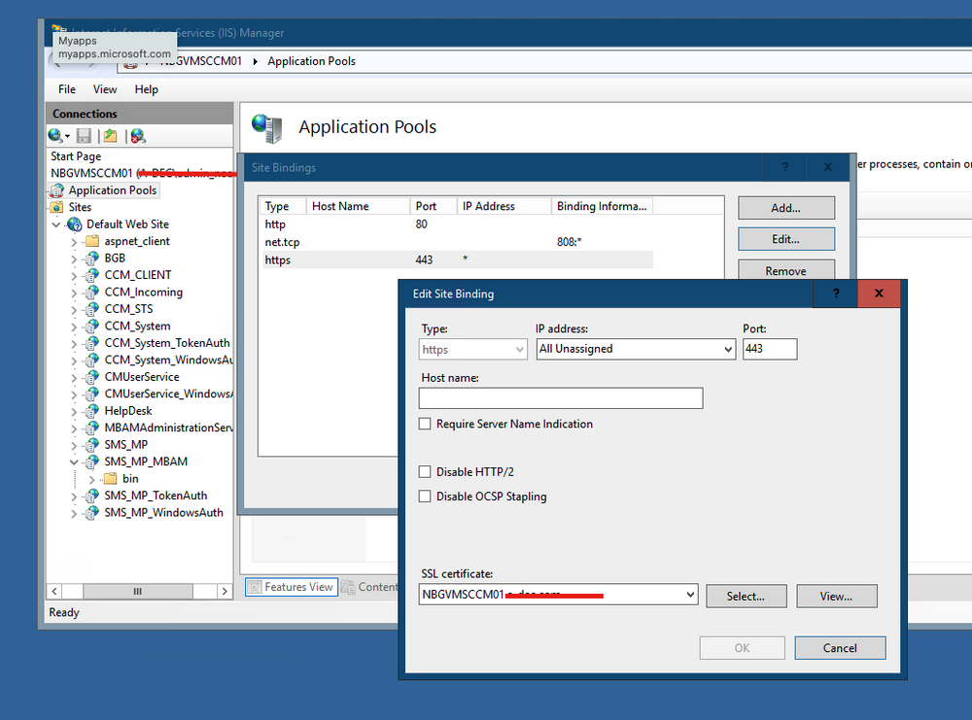Enable Require Server Name Indication checkbox

(x=425, y=424)
